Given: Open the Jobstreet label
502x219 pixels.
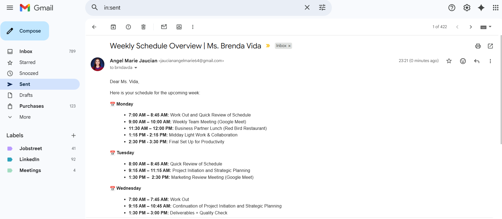Looking at the screenshot, I should (x=31, y=148).
